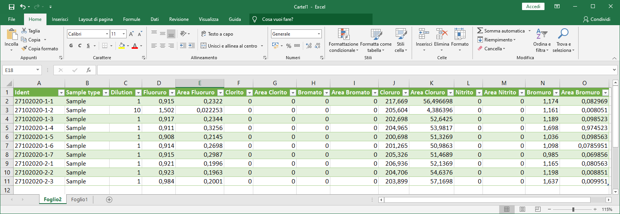Switch to Layout di pagina tab
Screen dimensions: 620x214
[x=96, y=19]
